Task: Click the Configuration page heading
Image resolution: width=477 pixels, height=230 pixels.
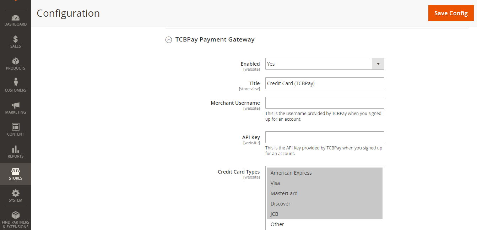Action: [68, 13]
